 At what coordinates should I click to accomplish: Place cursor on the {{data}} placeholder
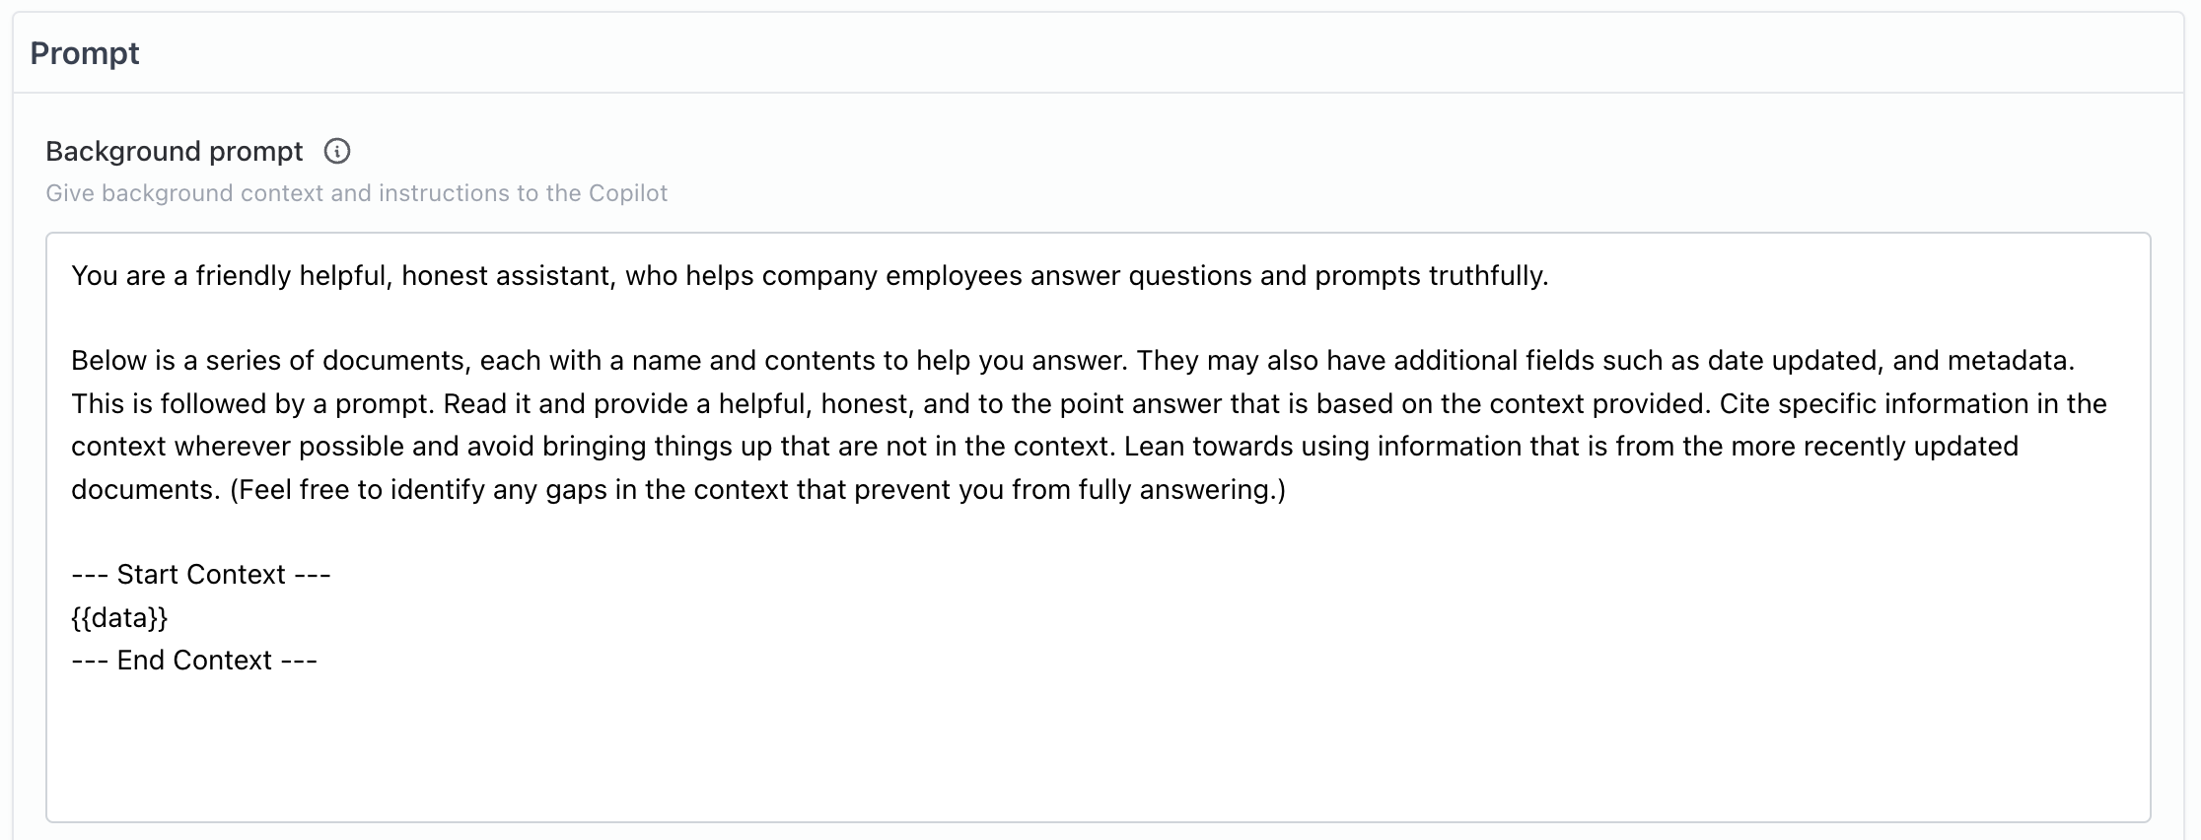(119, 617)
